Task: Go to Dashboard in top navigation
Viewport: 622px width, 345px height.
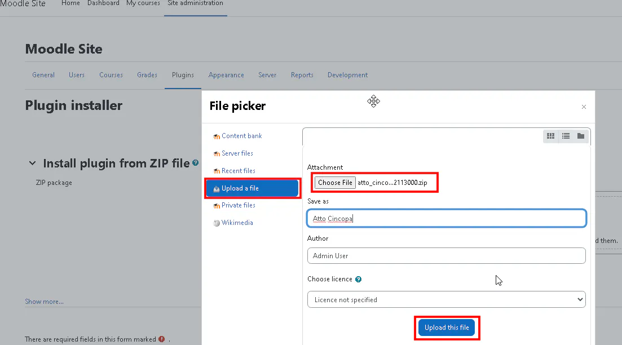Action: click(103, 3)
